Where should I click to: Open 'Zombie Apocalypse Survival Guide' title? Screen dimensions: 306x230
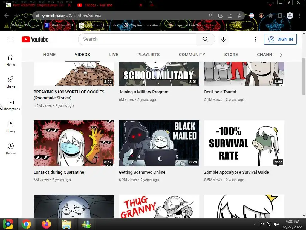(237, 172)
